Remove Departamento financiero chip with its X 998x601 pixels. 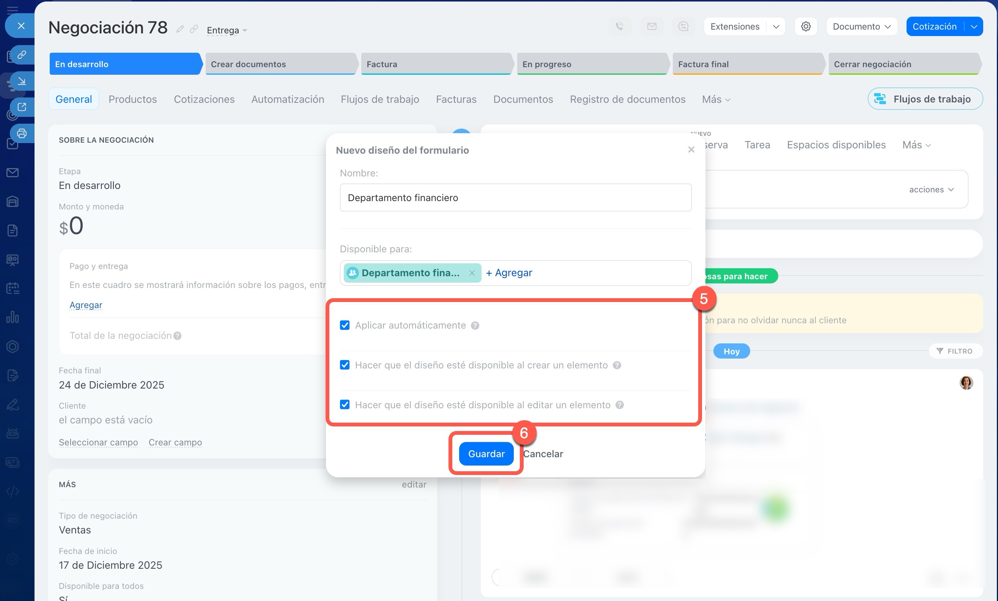coord(472,273)
